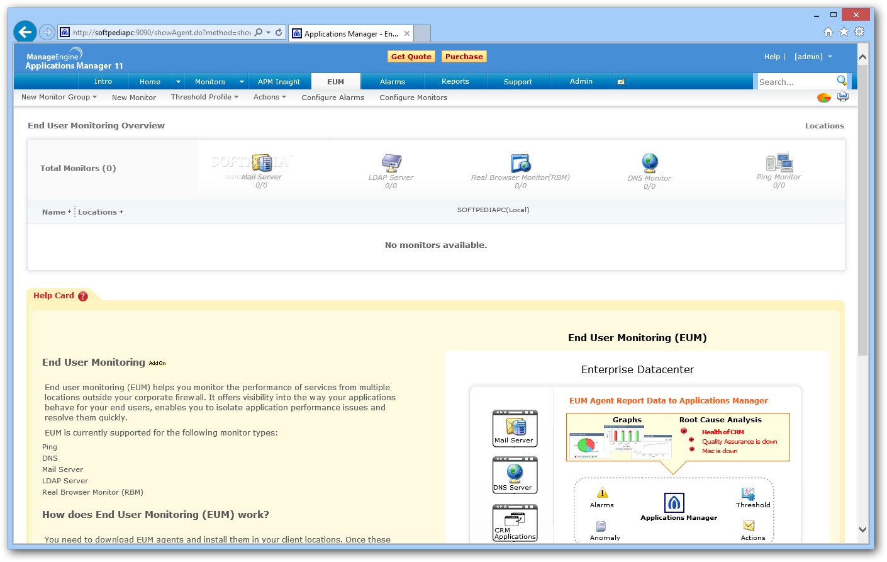Select the EUM tab

(x=336, y=82)
